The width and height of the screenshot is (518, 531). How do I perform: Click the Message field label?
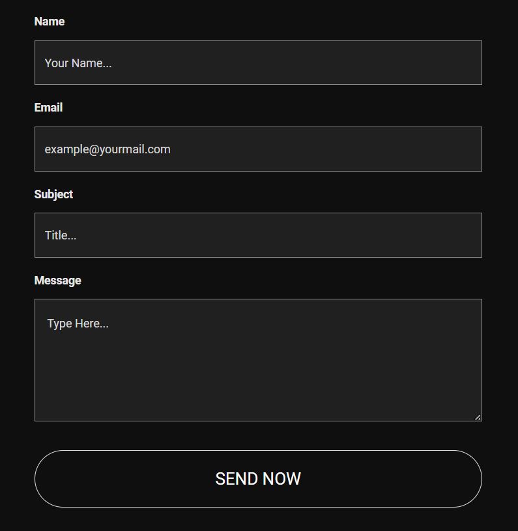click(57, 281)
